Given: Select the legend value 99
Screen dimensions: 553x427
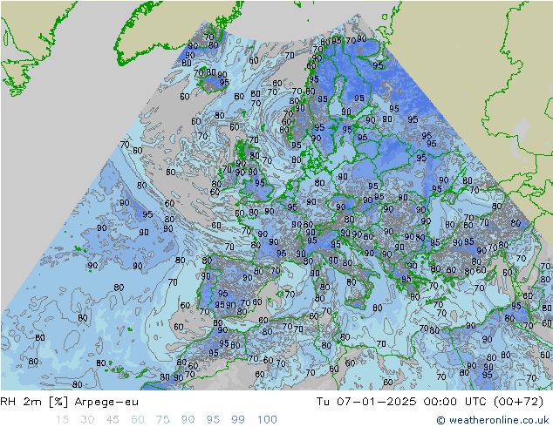Looking at the screenshot, I should coord(238,420).
